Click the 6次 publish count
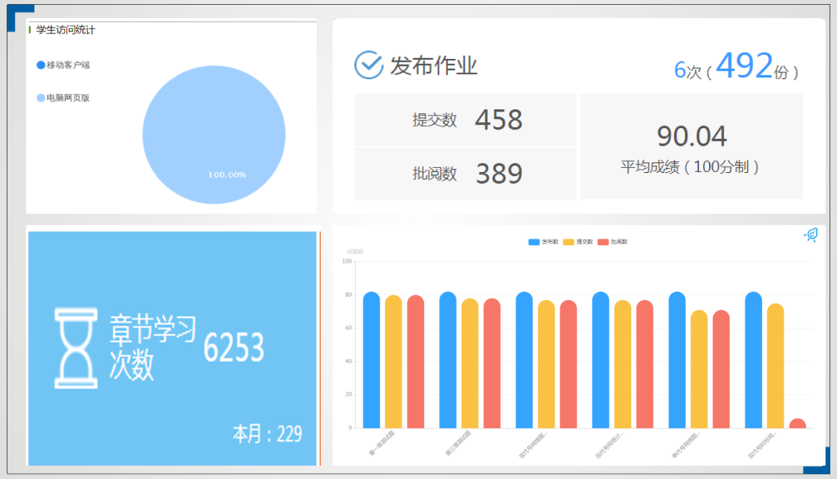This screenshot has width=837, height=479. pyautogui.click(x=687, y=71)
